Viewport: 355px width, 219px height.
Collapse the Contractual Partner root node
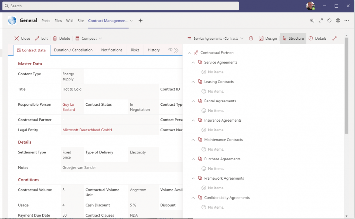189,53
